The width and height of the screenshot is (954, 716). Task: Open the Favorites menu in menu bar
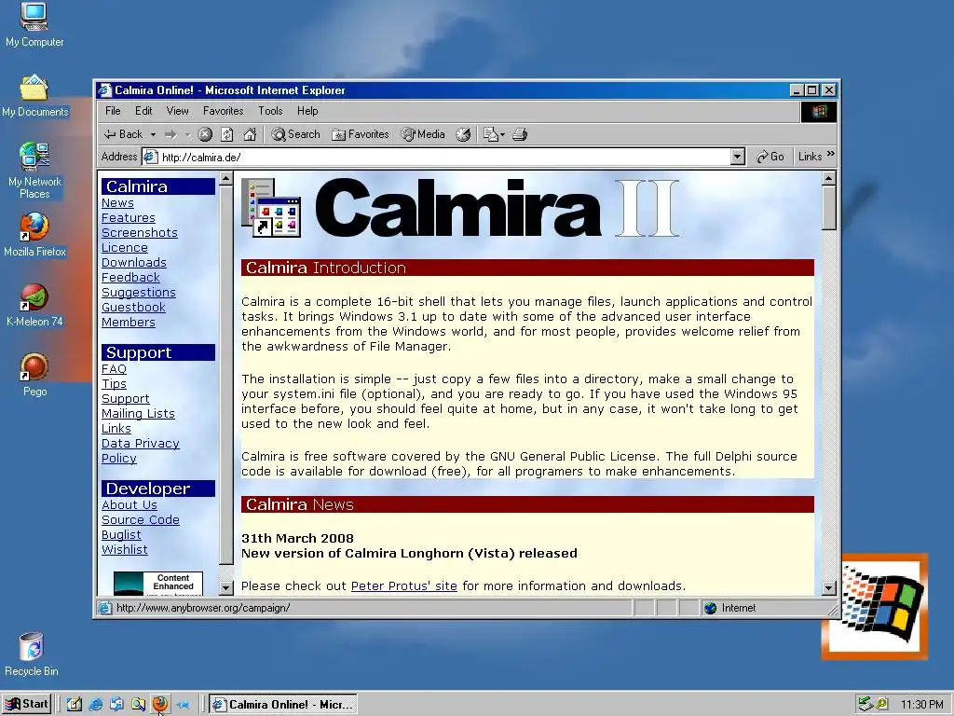(x=224, y=111)
